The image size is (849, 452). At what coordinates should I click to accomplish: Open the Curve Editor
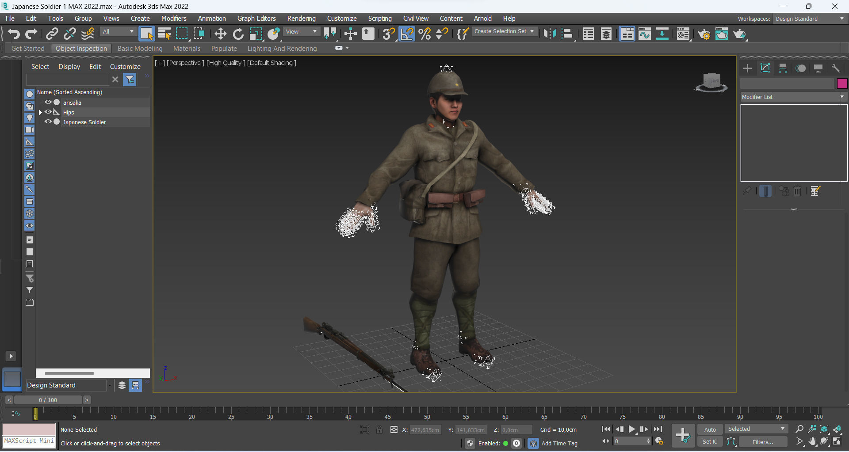tap(645, 34)
